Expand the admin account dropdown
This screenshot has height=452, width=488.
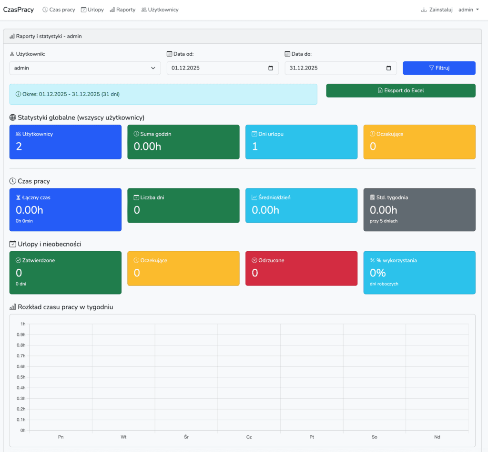tap(468, 10)
